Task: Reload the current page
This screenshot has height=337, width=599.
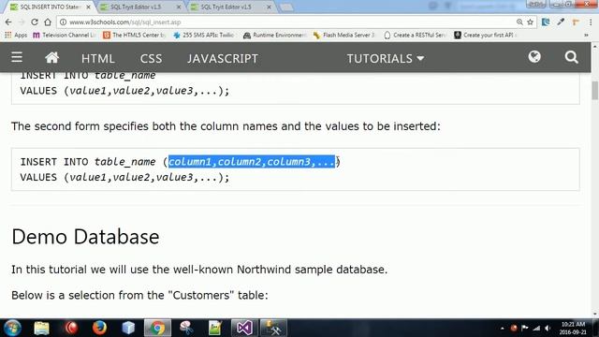Action: pyautogui.click(x=35, y=22)
